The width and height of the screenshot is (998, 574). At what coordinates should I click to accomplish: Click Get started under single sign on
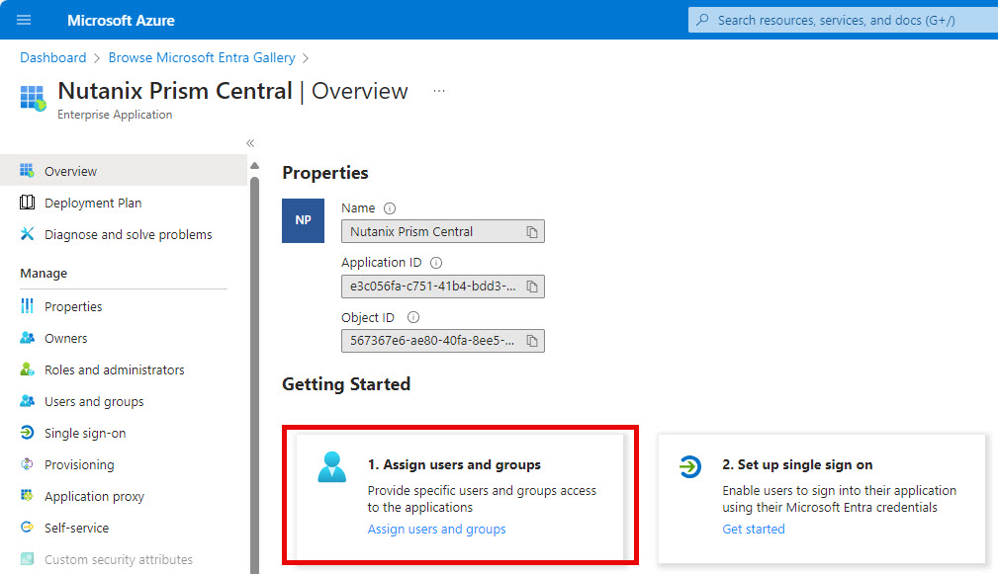pyautogui.click(x=754, y=529)
